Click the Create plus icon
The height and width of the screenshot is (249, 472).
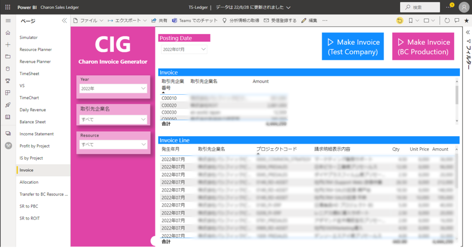point(8,45)
